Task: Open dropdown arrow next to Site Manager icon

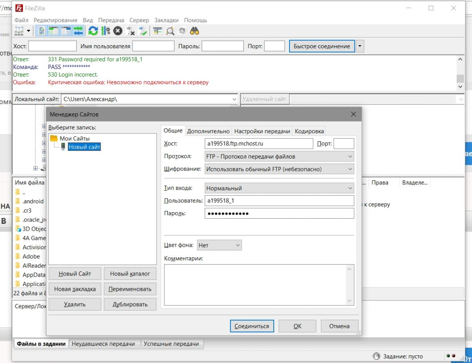Action: click(x=29, y=31)
